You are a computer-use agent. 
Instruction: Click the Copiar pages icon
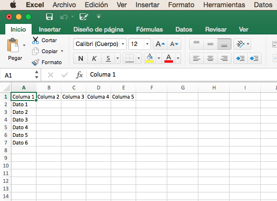(35, 51)
